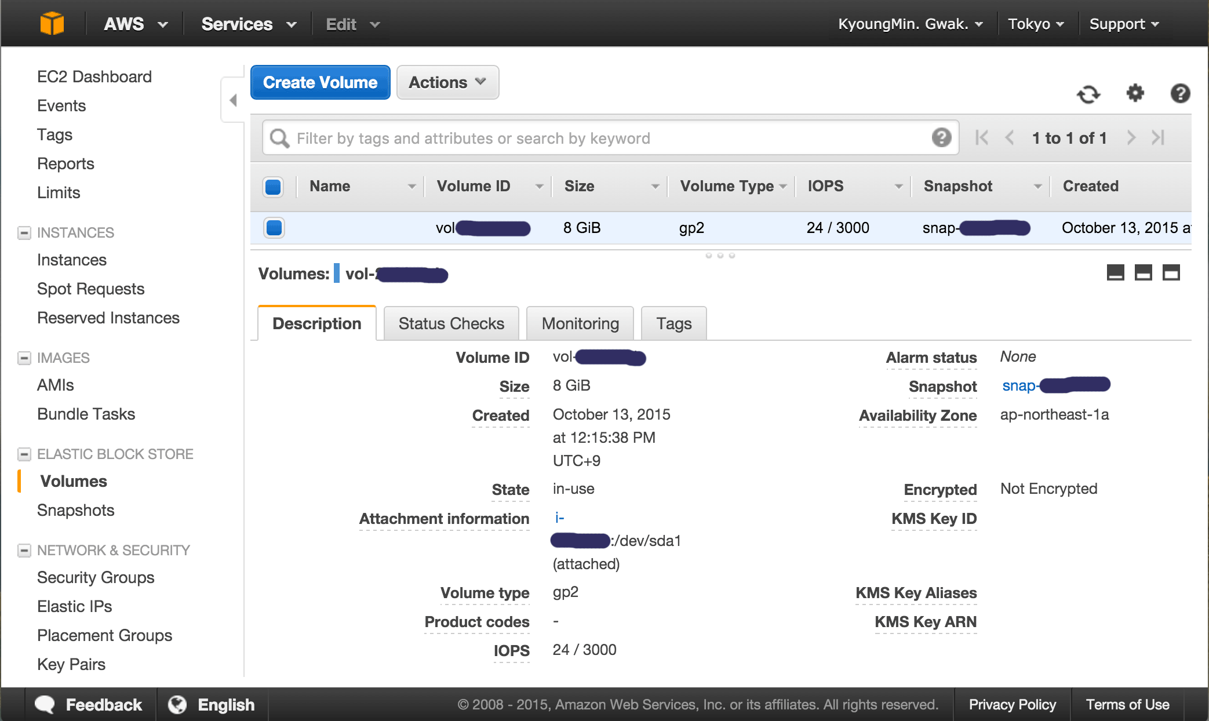Viewport: 1209px width, 721px height.
Task: Open the Services dropdown menu
Action: (249, 24)
